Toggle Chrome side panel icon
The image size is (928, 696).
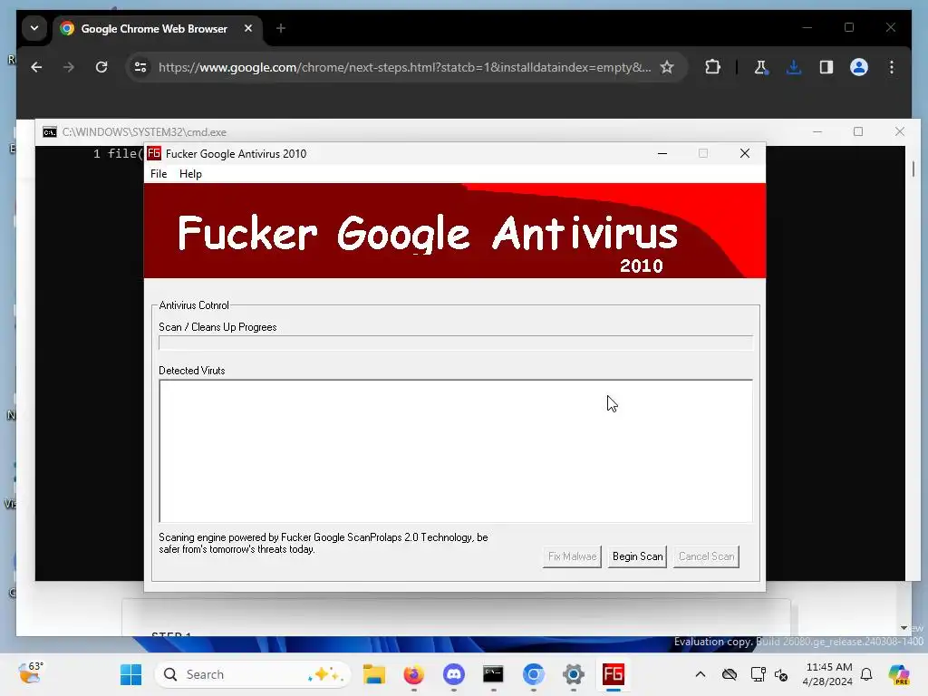coord(826,67)
